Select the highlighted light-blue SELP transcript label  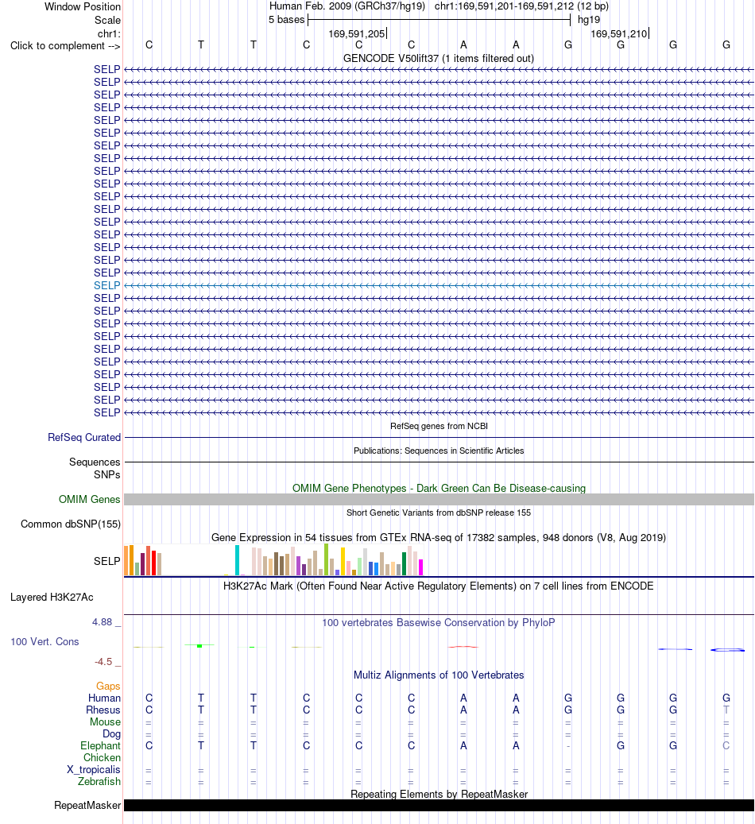tap(107, 285)
